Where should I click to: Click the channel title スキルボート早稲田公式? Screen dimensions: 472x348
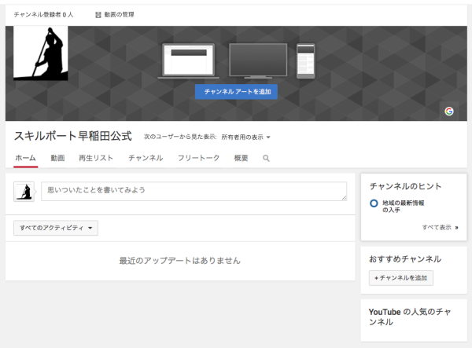click(73, 136)
